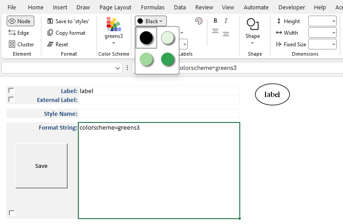The height and width of the screenshot is (224, 343).
Task: Pick the dark green color swatch
Action: pyautogui.click(x=168, y=59)
